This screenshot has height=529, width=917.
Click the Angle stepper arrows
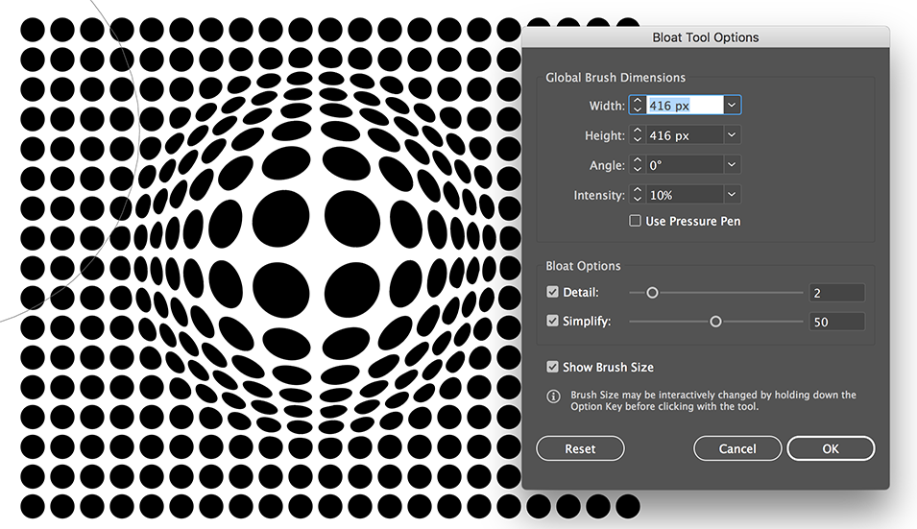[638, 165]
